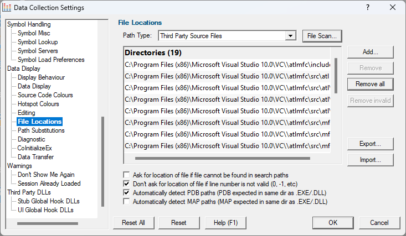Image resolution: width=406 pixels, height=236 pixels.
Task: Select CoInitializeEx tree item
Action: [35, 148]
